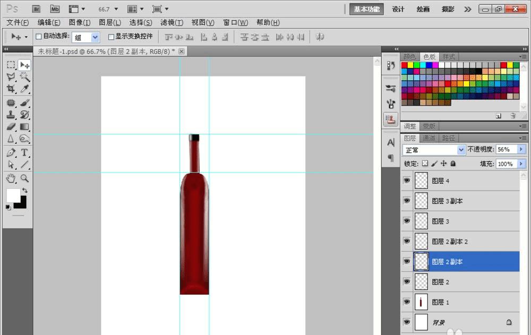Viewport: 531px width, 335px height.
Task: Expand the 不透明度 opacity slider arrow
Action: pyautogui.click(x=521, y=150)
